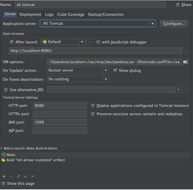
Task: Click the browse button beside localhost URL field
Action: click(x=186, y=51)
